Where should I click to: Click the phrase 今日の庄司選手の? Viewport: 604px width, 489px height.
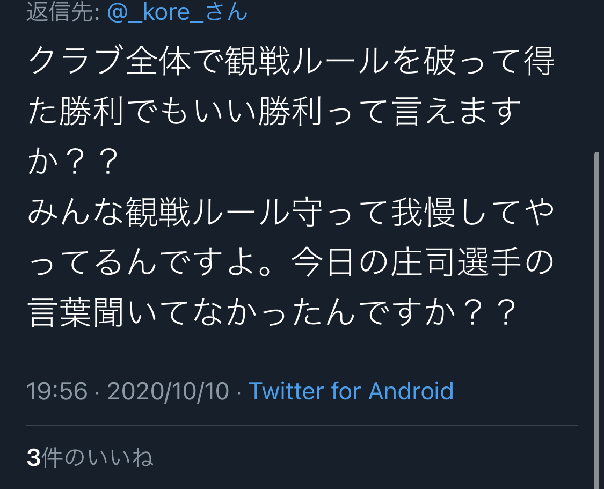point(422,262)
